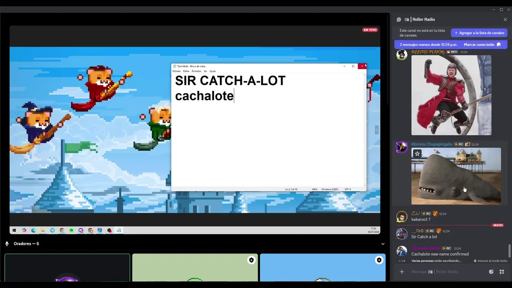Screen dimensions: 512x288
Task: Open the Ficheiro menu in Notepad
Action: point(176,71)
